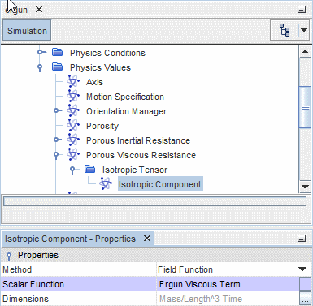Screen dimensions: 313x306
Task: Collapse the Porous Viscous Resistance node
Action: 56,155
